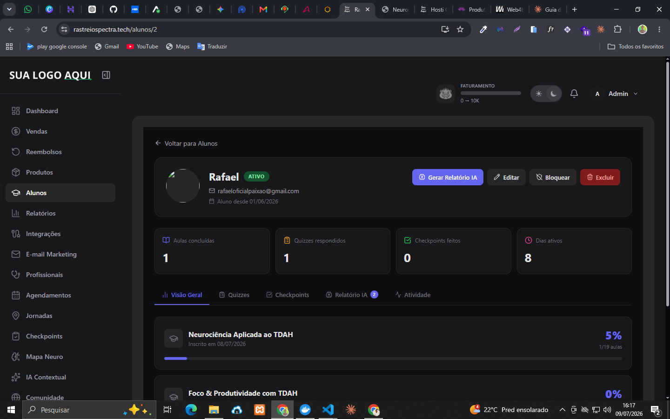Image resolution: width=670 pixels, height=419 pixels.
Task: Click the Integrações sidebar icon
Action: [x=16, y=234]
